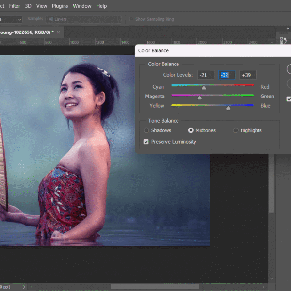Click the -21 color level field
This screenshot has height=291, width=291.
pos(206,75)
